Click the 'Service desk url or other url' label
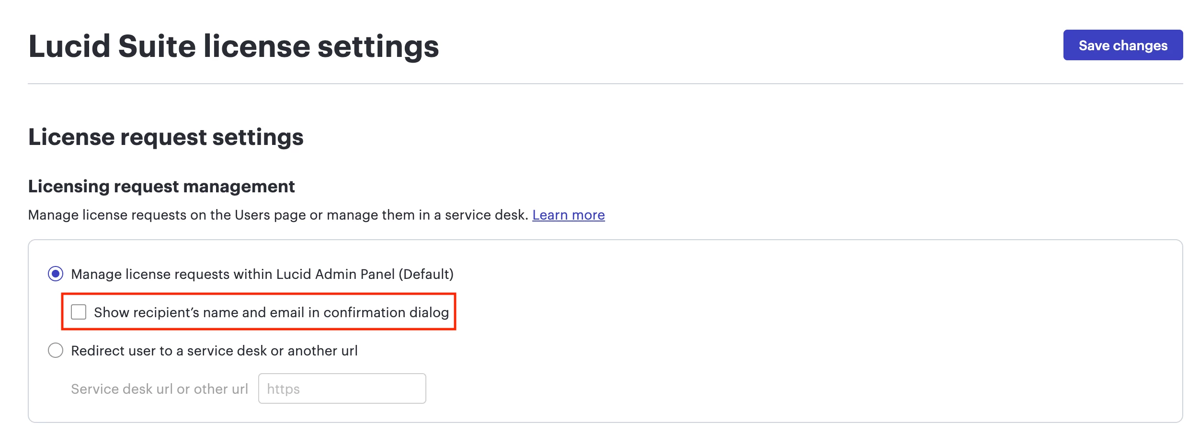Viewport: 1188px width, 443px height. click(x=159, y=389)
